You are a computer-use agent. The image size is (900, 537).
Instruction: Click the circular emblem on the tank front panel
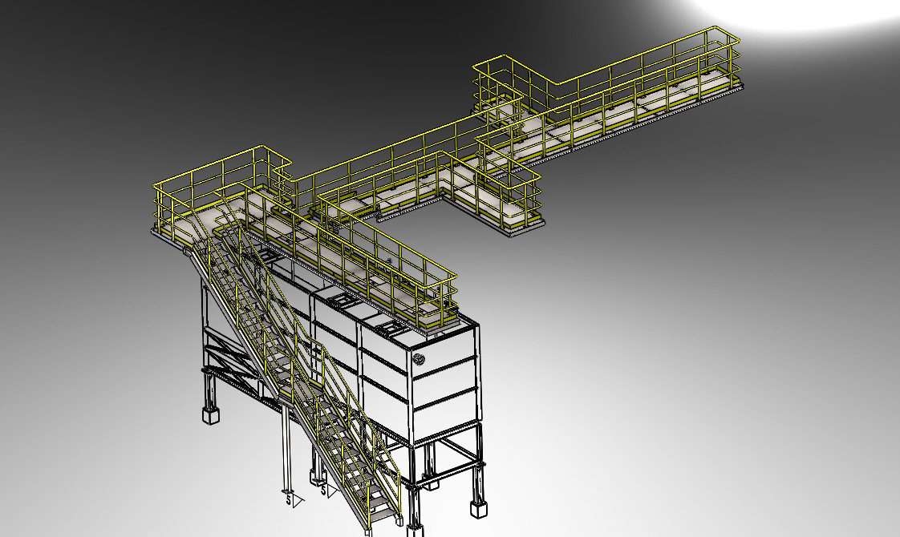pyautogui.click(x=419, y=360)
